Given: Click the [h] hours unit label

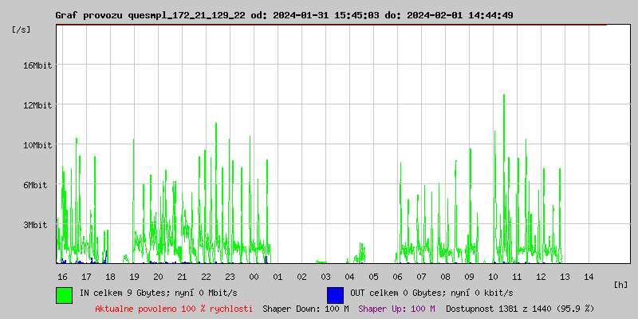Looking at the screenshot, I should 620,284.
